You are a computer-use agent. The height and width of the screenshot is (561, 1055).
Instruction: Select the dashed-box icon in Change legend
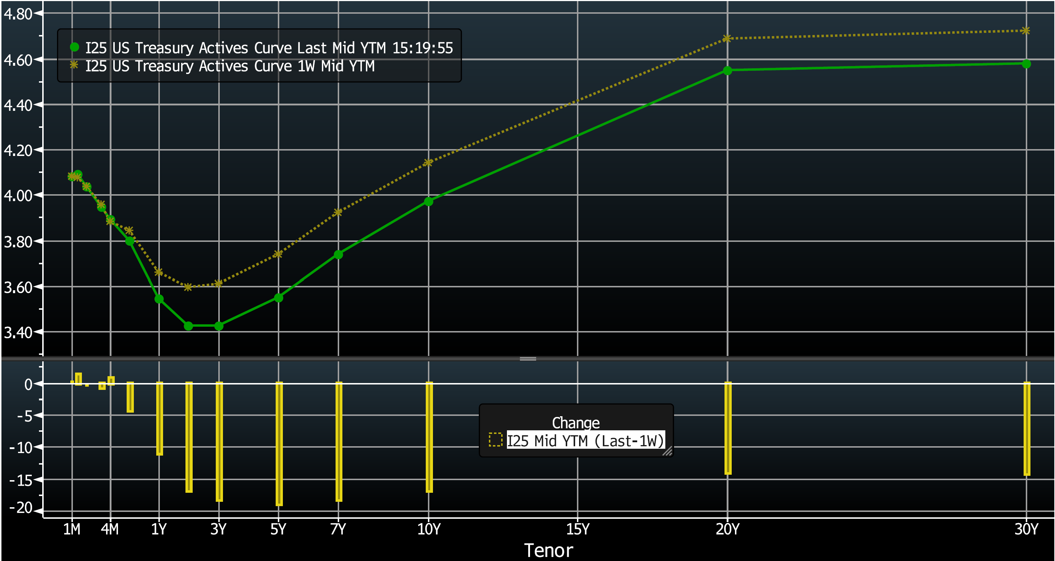(495, 440)
